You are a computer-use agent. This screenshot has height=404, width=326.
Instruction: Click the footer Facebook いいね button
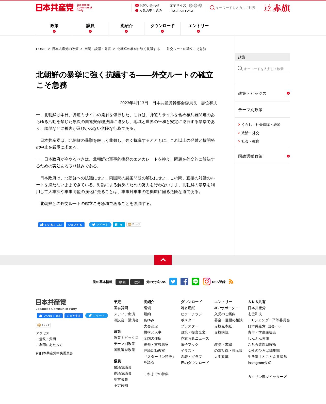click(x=50, y=316)
